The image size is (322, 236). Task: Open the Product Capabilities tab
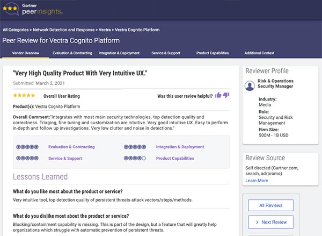(x=213, y=53)
